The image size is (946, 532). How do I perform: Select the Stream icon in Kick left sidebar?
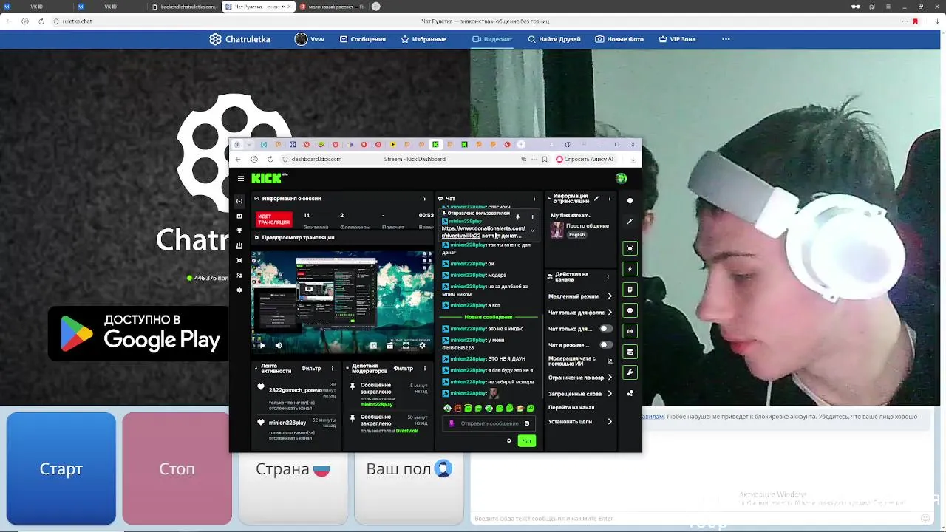click(239, 201)
